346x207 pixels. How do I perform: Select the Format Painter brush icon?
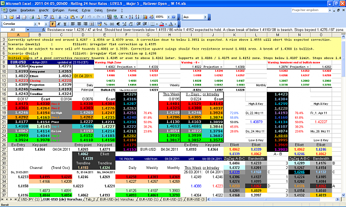tap(81, 17)
